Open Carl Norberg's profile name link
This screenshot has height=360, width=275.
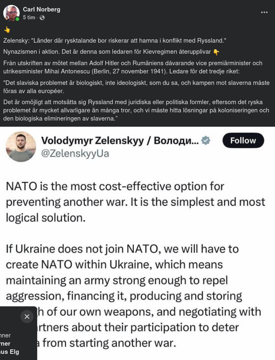[x=41, y=9]
